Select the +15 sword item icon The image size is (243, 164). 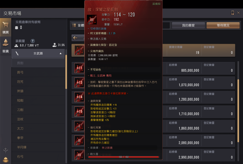point(79,111)
